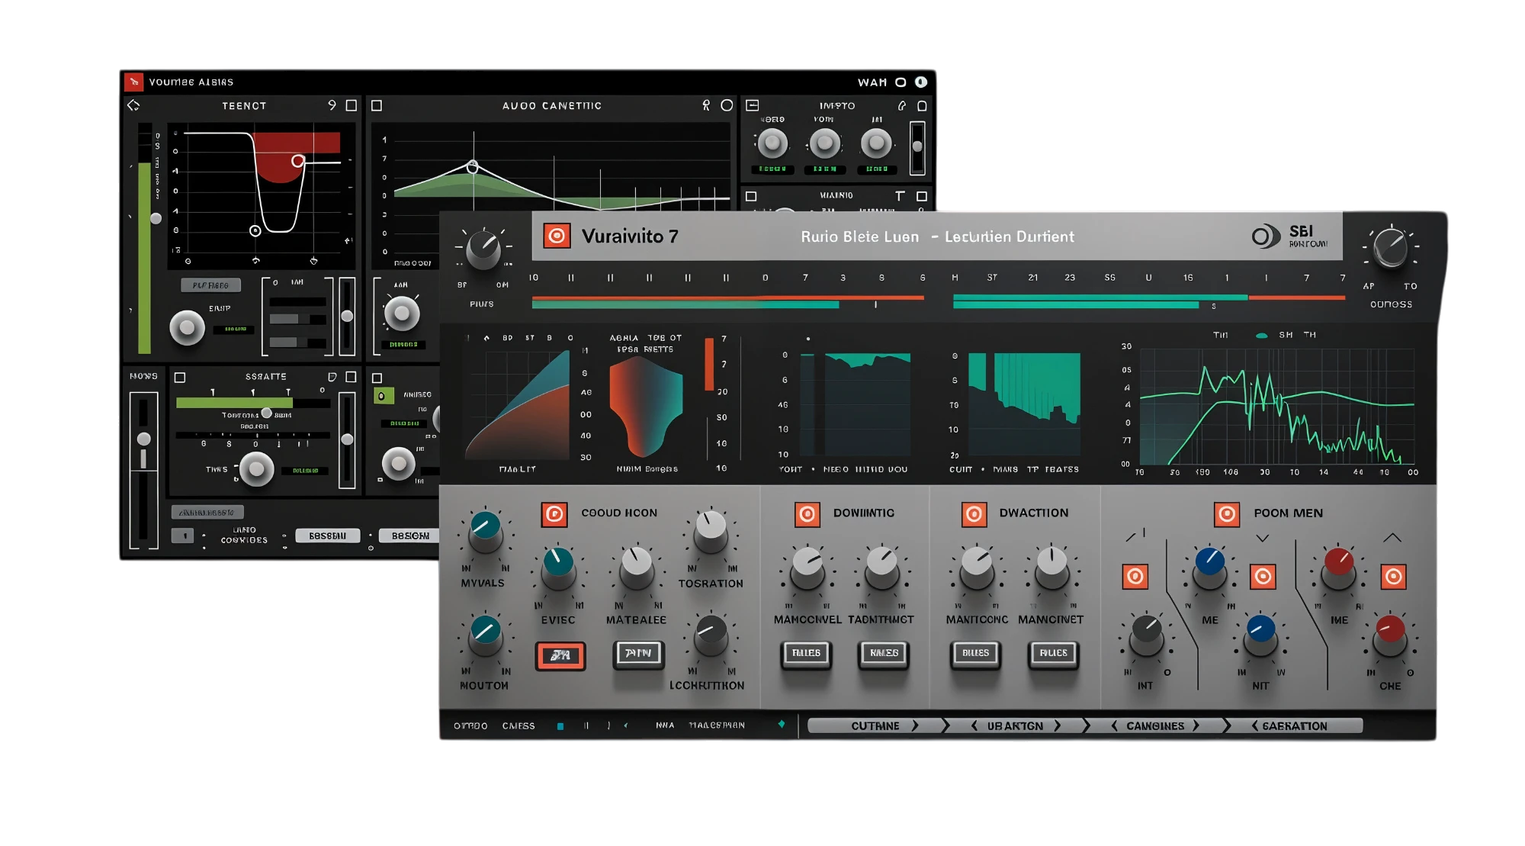This screenshot has width=1525, height=846.
Task: Toggle the checkbox beside AUOO CANETIIIC
Action: pos(377,106)
